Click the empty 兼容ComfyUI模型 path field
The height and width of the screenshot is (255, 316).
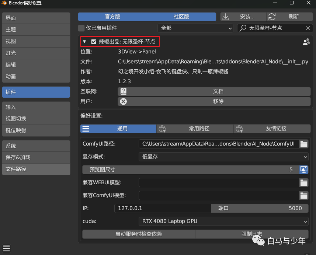[219, 196]
